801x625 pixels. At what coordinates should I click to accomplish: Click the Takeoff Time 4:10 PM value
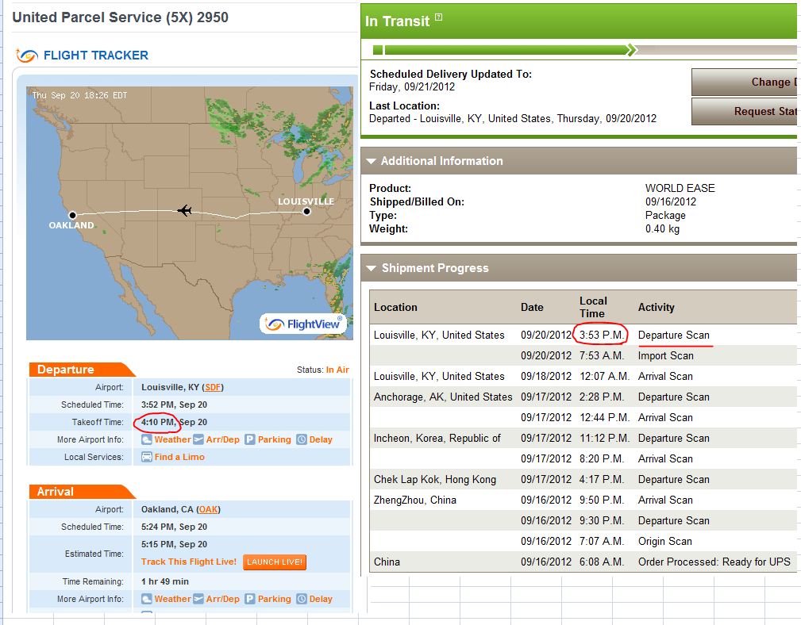click(174, 422)
